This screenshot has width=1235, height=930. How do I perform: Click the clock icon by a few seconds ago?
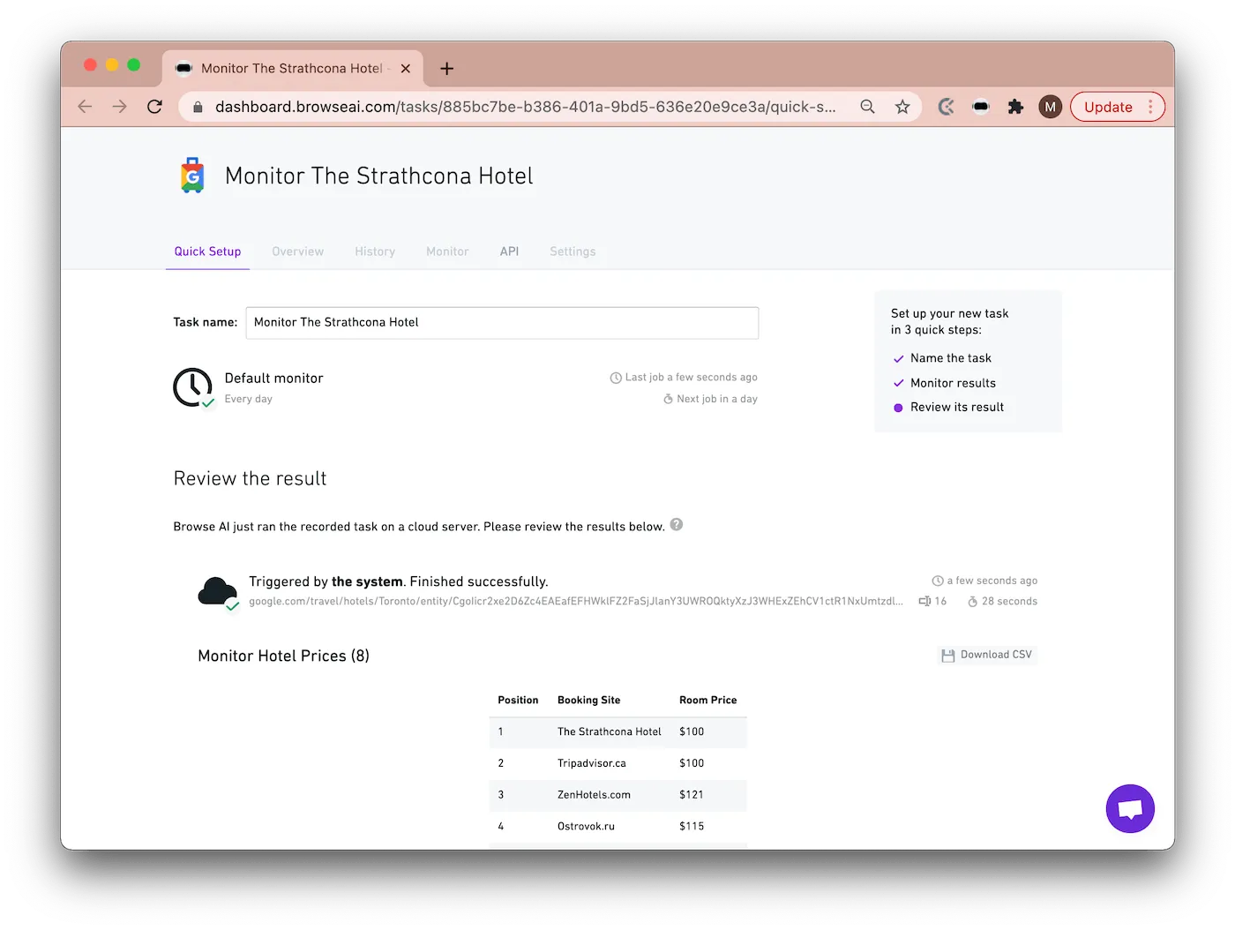[x=938, y=581]
